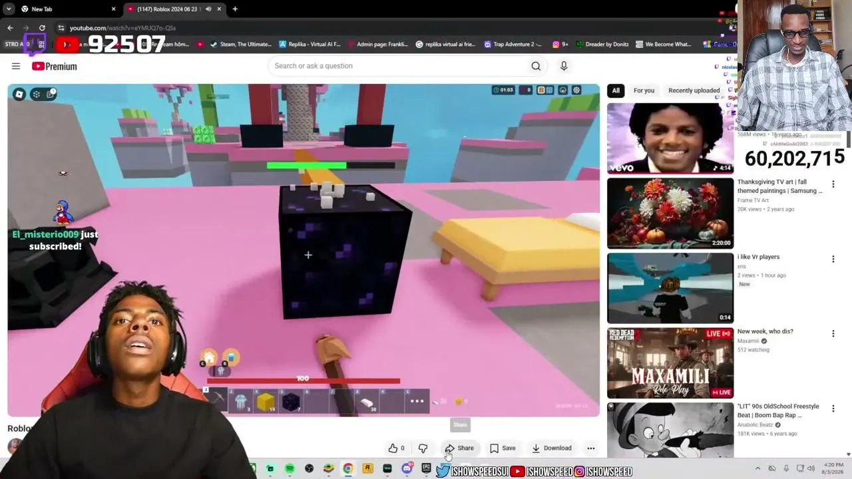Visit the Anabolic Beatz channel
This screenshot has height=479, width=852.
pos(755,425)
